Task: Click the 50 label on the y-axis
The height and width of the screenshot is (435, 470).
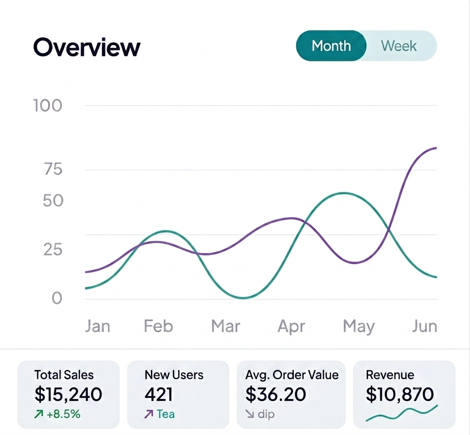Action: [x=53, y=200]
